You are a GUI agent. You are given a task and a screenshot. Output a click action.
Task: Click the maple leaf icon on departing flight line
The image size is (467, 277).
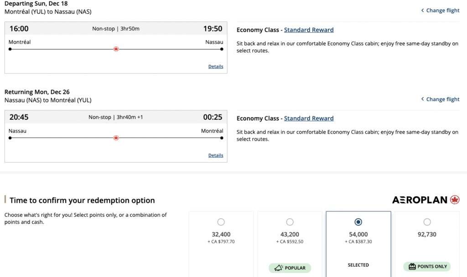click(x=116, y=49)
